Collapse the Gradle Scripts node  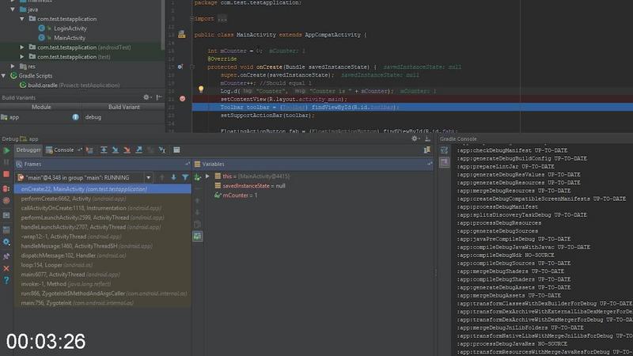(x=4, y=76)
